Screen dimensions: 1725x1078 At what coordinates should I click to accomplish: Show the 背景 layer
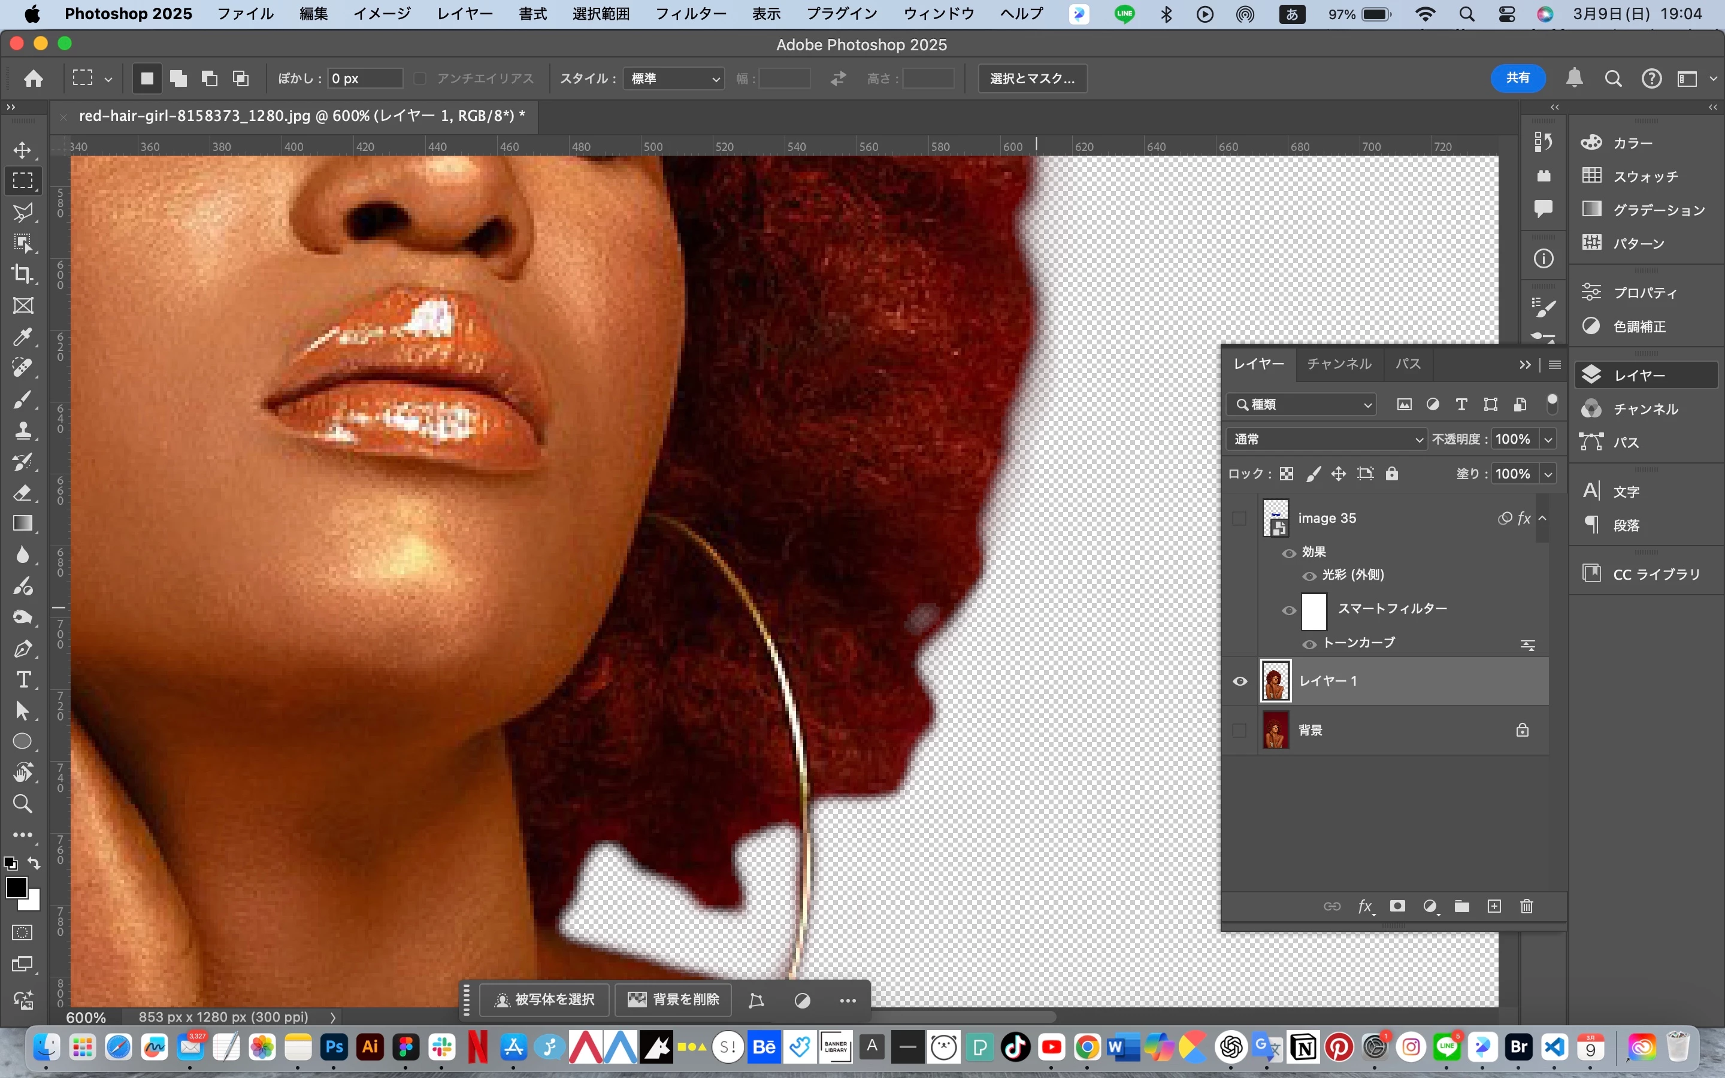click(1240, 730)
